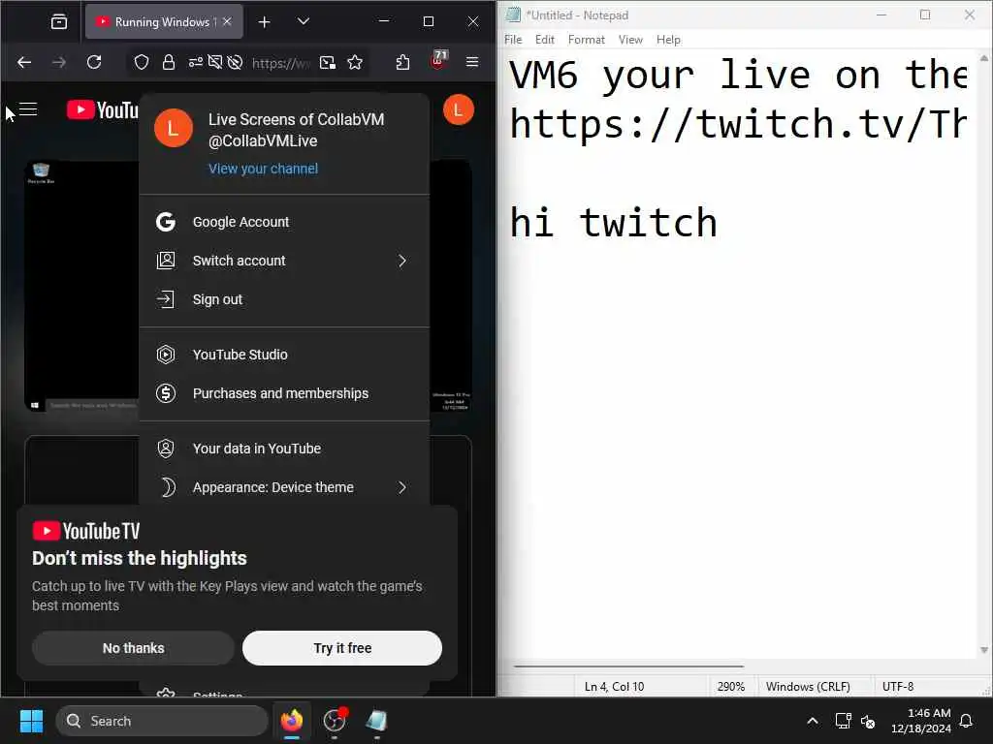Click the 'hi twitch' text line in Notepad
Image resolution: width=993 pixels, height=744 pixels.
click(614, 222)
